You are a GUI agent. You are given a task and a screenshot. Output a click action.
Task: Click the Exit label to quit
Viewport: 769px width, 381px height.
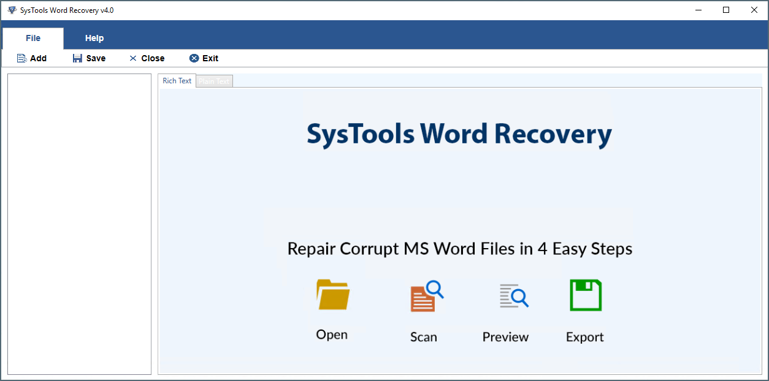tap(210, 58)
